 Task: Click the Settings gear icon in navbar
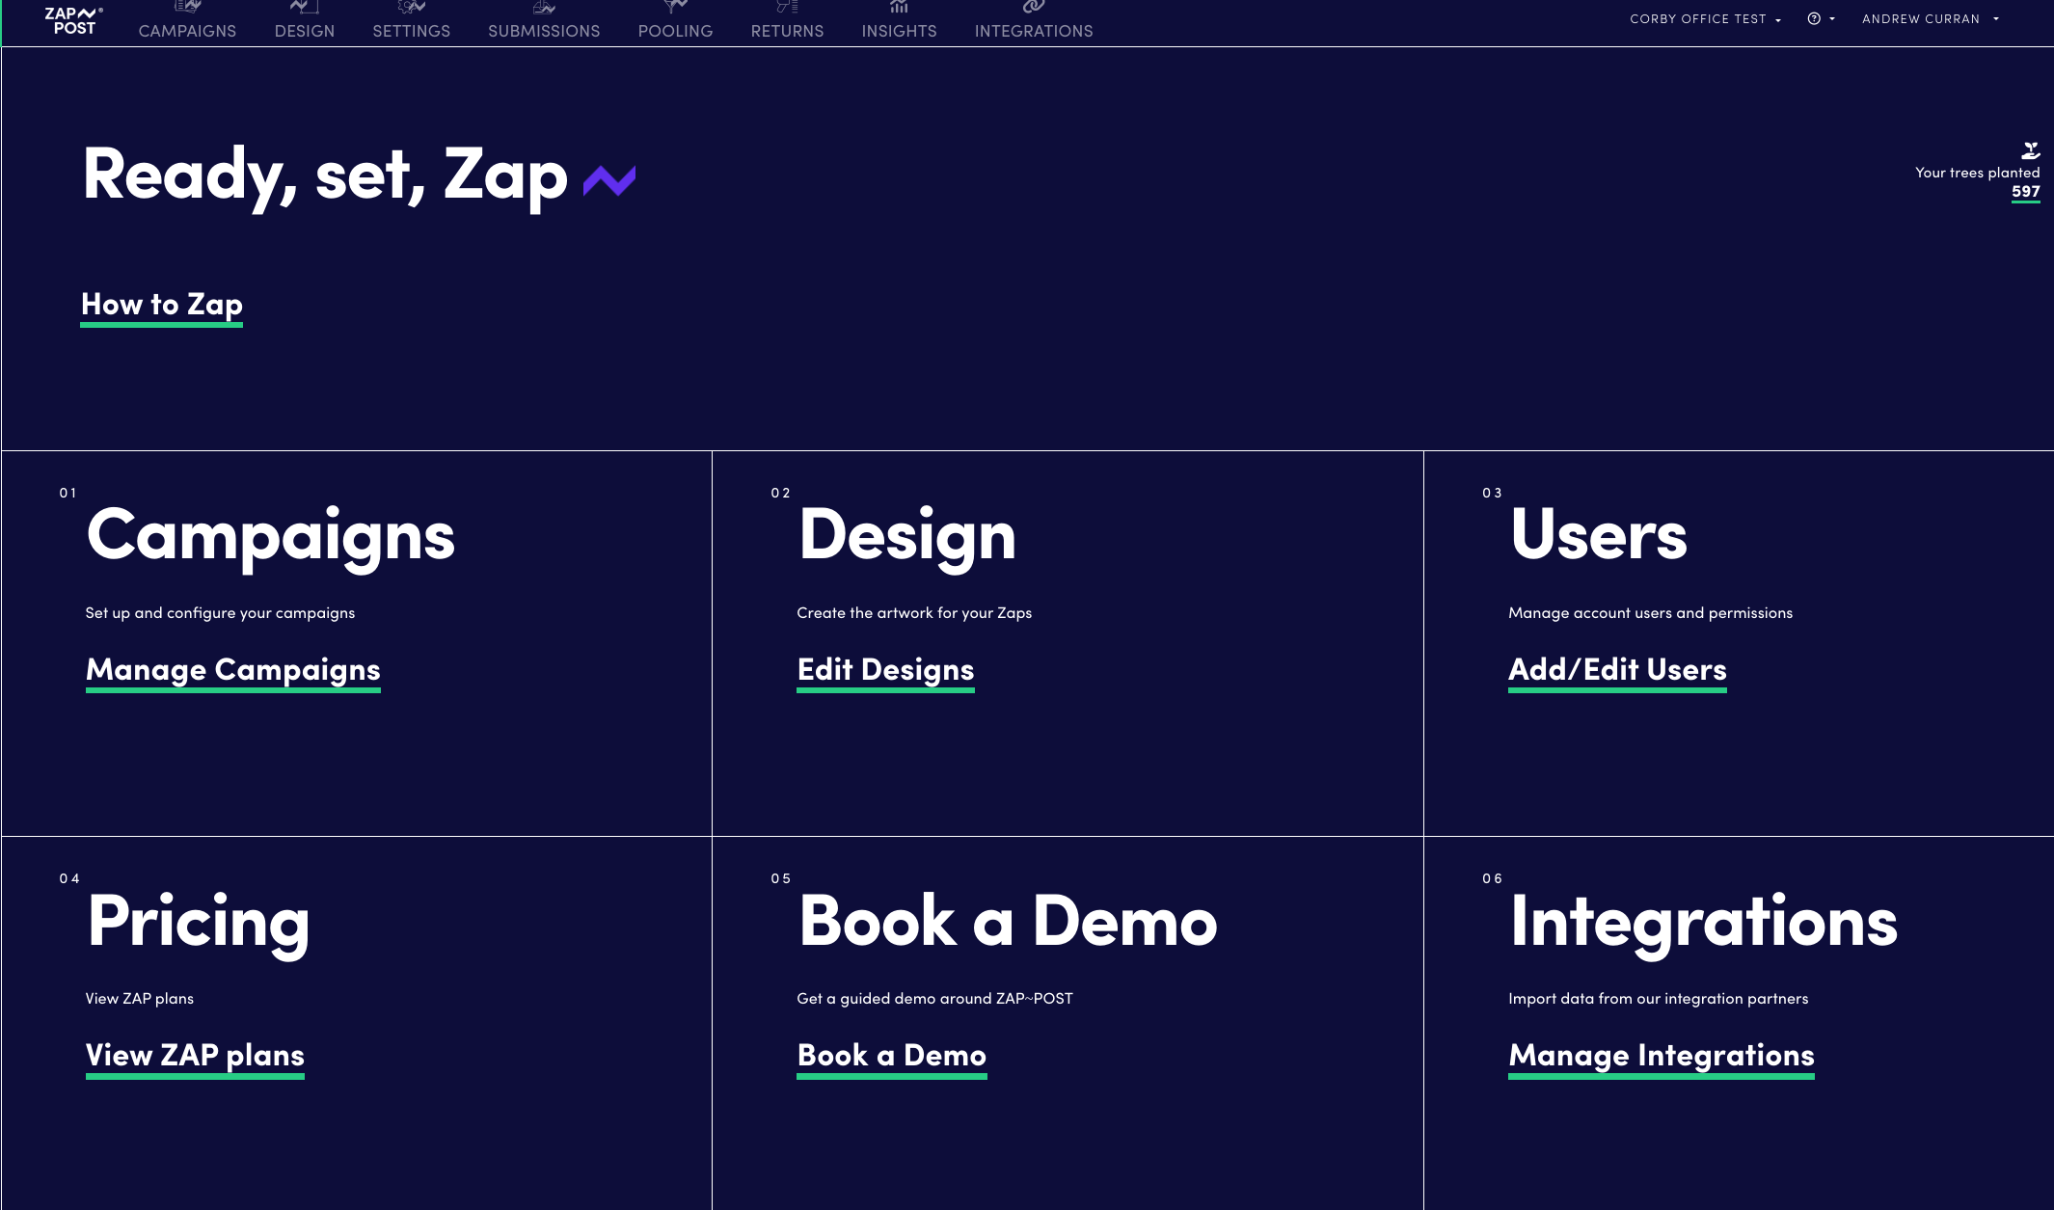411,8
